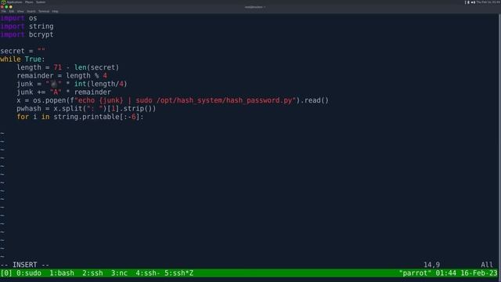Select tmux window 4:ssh- in status bar
501x282 pixels.
(148, 273)
